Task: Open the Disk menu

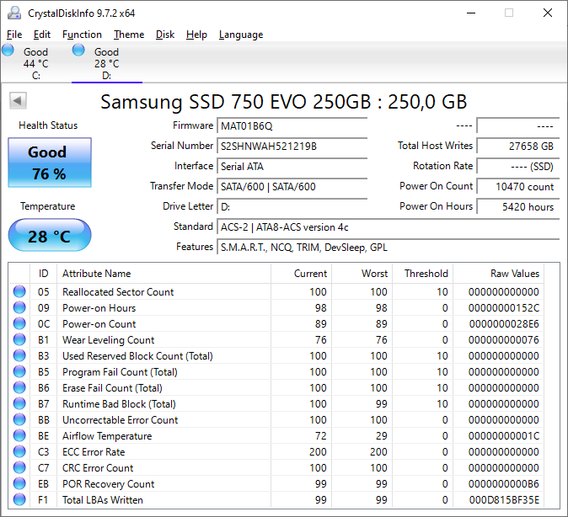Action: (165, 35)
